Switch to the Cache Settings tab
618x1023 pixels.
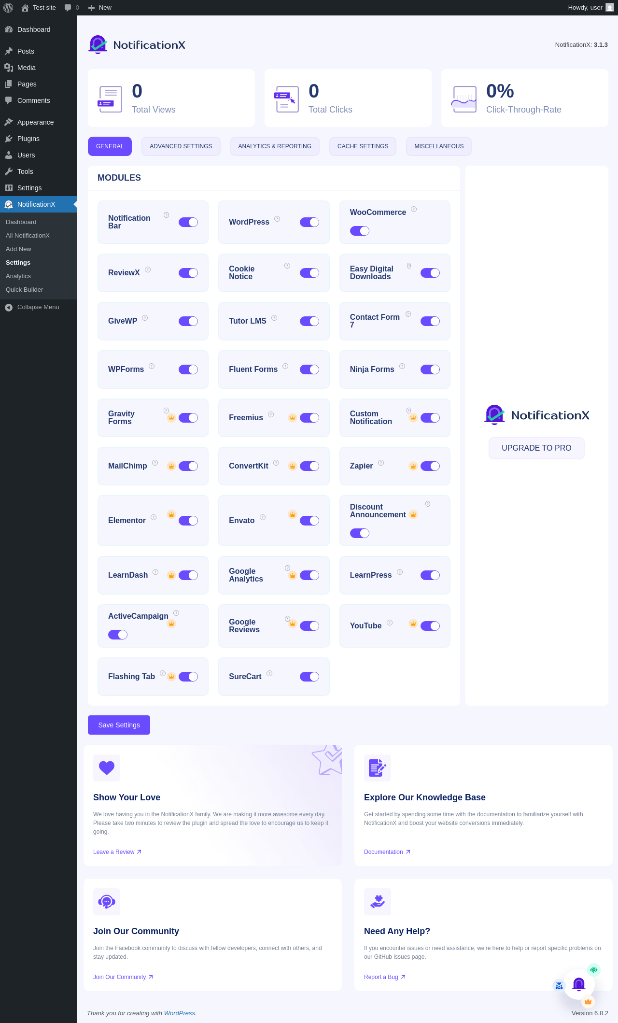pos(363,146)
